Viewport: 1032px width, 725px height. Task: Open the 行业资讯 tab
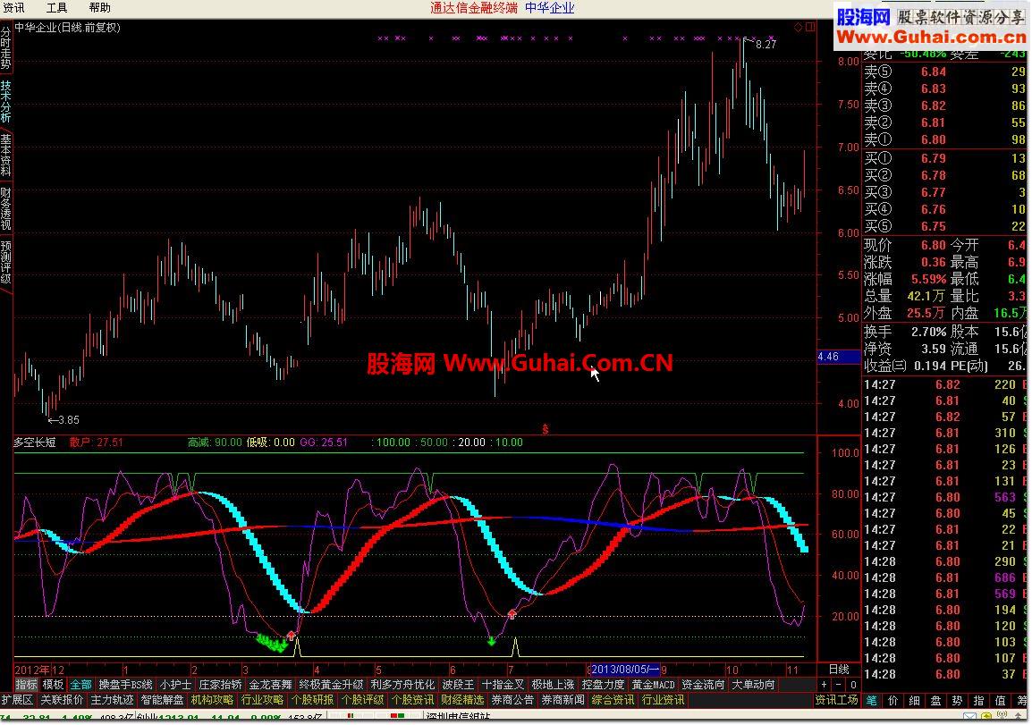click(663, 700)
